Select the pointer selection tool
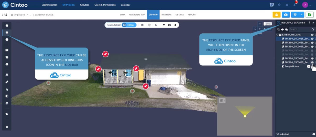This screenshot has height=137, width=316. tap(156, 25)
